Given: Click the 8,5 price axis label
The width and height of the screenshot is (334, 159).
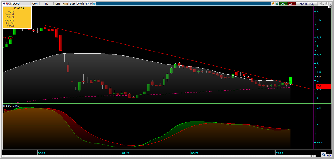Looking at the screenshot, I should (319, 20).
